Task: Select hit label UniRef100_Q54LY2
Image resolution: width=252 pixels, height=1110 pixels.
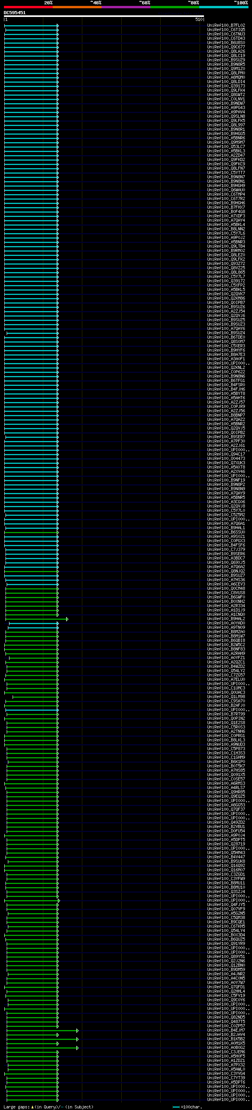Action: (226, 671)
